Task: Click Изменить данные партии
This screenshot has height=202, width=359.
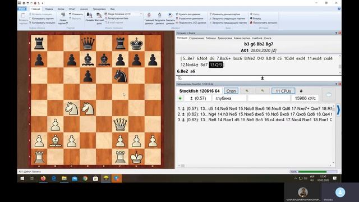Action: pos(224,14)
